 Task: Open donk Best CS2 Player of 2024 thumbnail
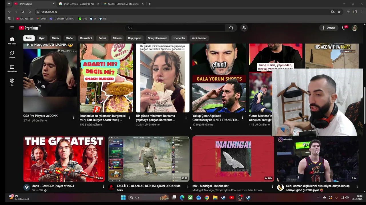64,159
